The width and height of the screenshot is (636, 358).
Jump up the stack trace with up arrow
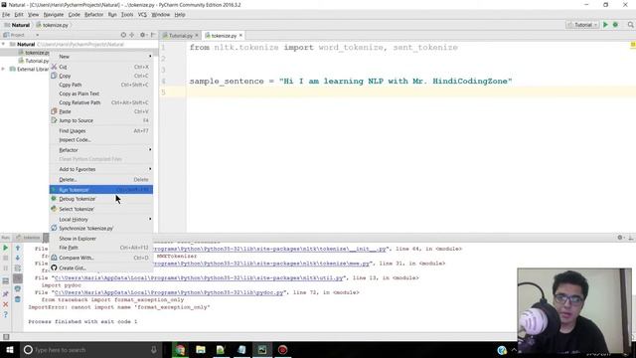18,248
